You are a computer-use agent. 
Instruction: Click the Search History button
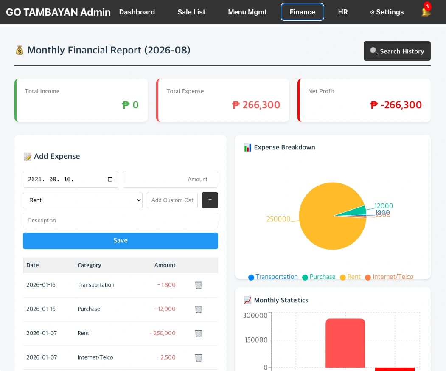397,51
